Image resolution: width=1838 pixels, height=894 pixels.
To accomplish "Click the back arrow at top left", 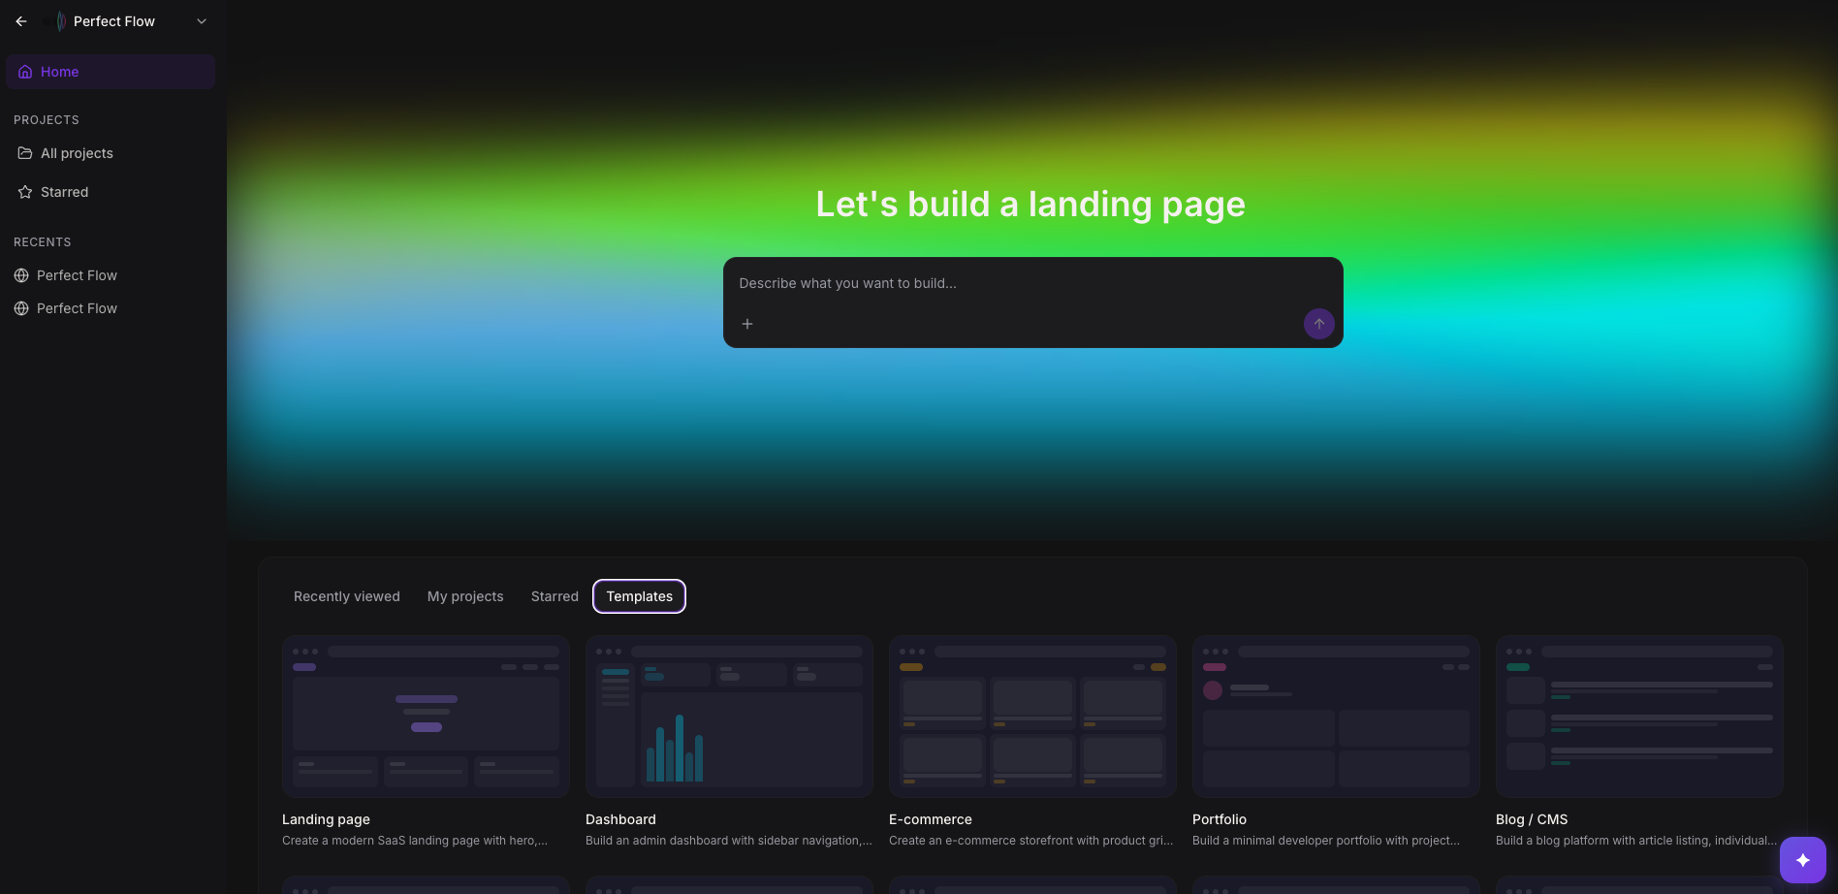I will 20,20.
